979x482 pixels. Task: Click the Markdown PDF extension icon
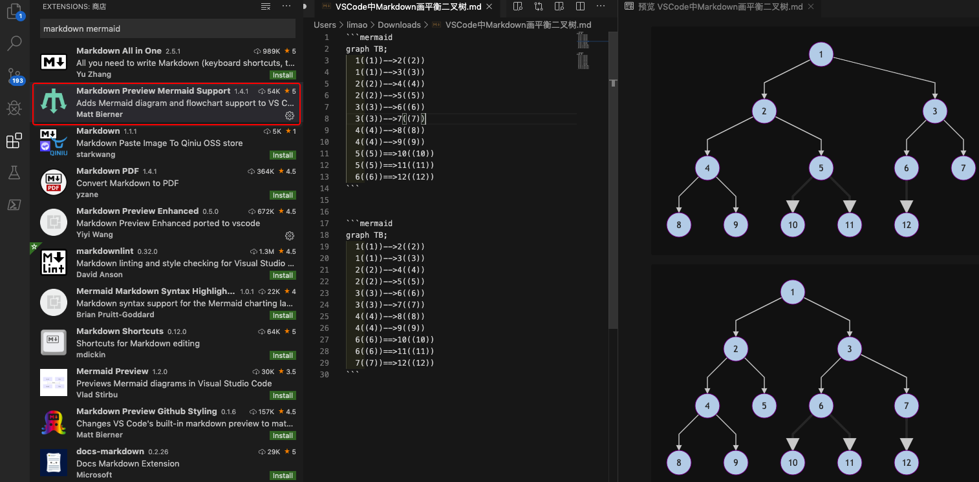[x=54, y=182]
